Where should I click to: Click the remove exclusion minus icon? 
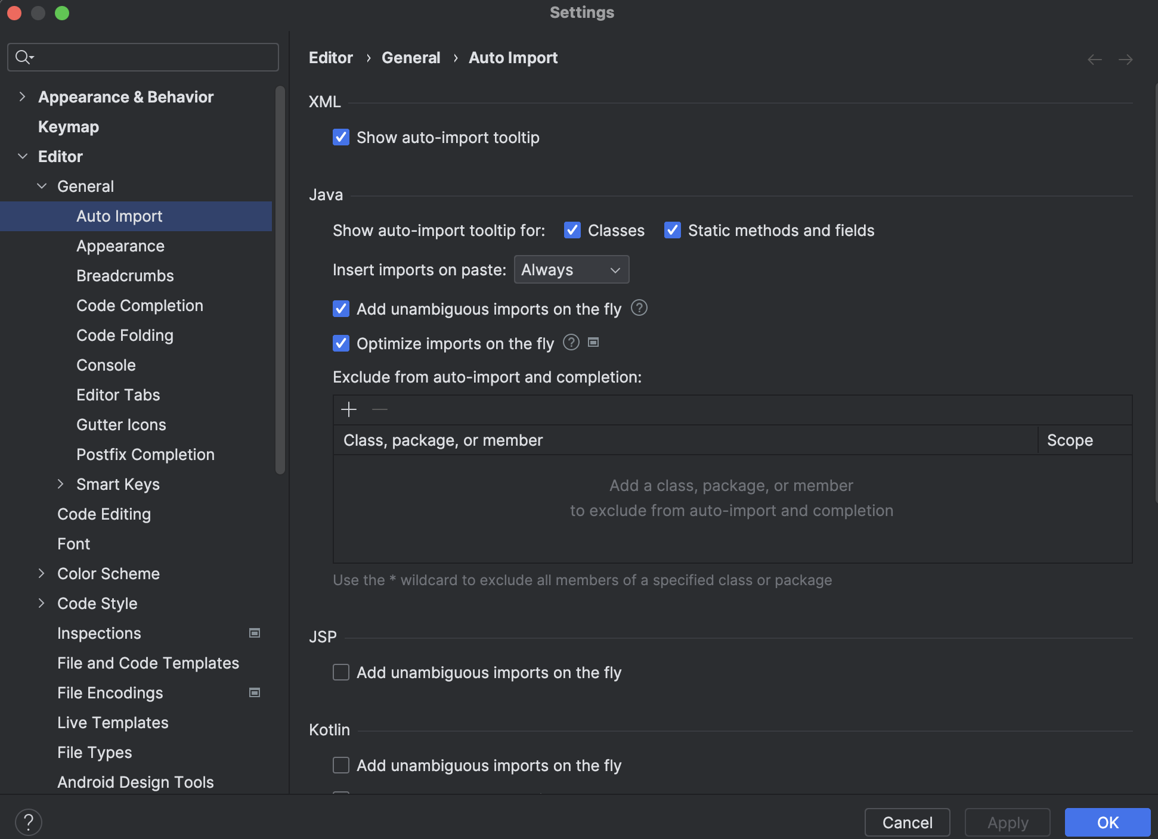tap(380, 409)
